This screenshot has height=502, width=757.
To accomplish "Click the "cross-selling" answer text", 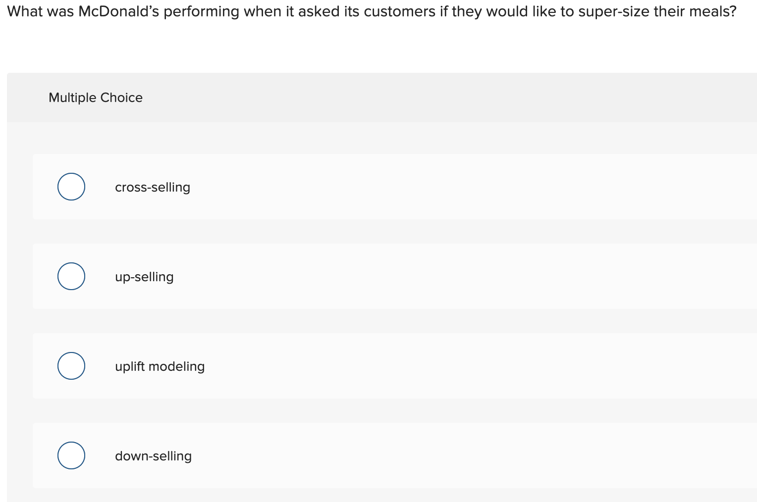I will [x=153, y=187].
